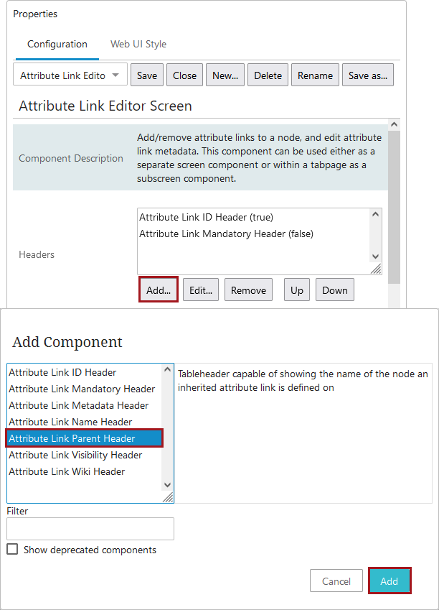Viewport: 439px width, 610px height.
Task: Click the Rename button
Action: coord(315,75)
